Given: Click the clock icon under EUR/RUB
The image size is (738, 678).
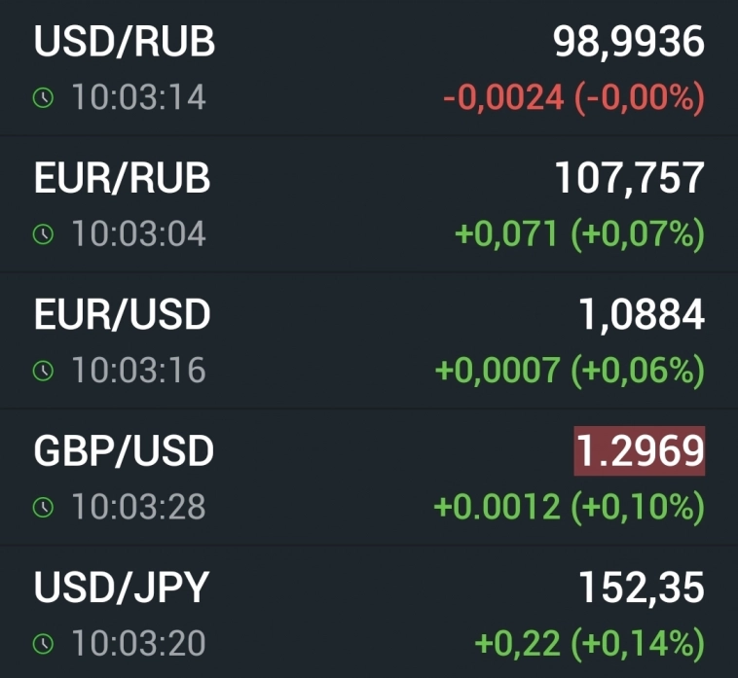Looking at the screenshot, I should point(43,234).
